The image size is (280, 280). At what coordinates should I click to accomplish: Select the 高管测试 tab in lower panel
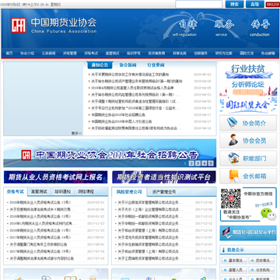(39, 192)
